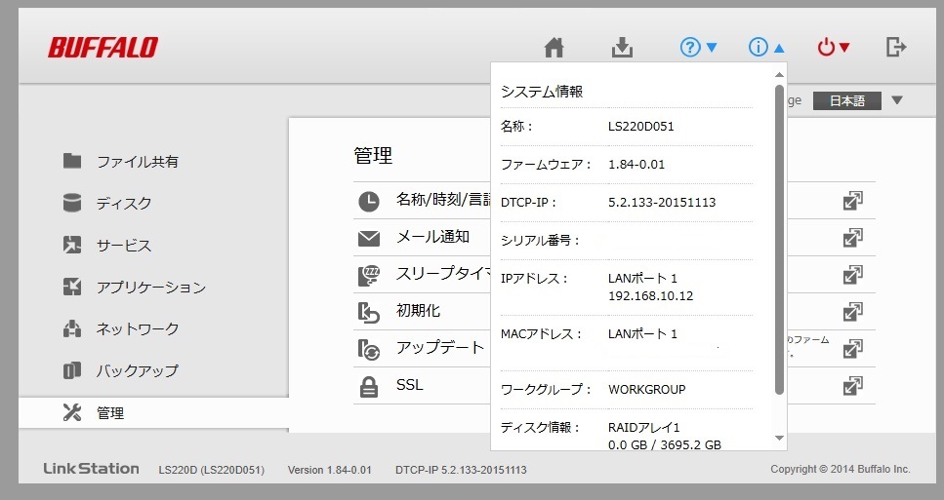944x500 pixels.
Task: Click the ネットワーク sidebar icon
Action: point(72,328)
